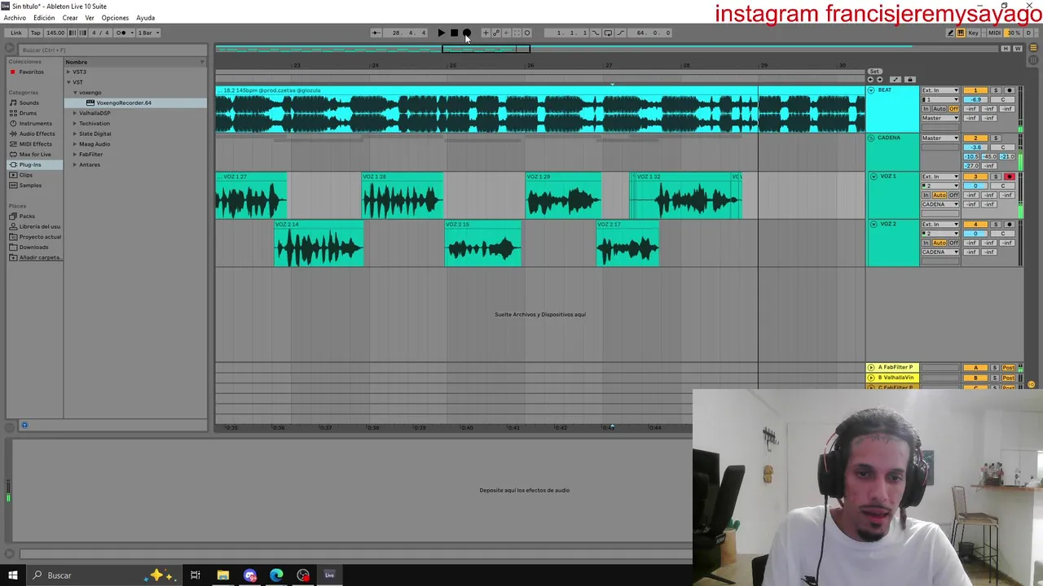The image size is (1043, 586).
Task: Click the 145.00 tempo field
Action: [55, 33]
